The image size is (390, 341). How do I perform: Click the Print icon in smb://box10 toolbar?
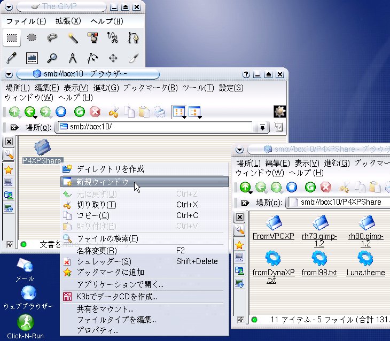click(x=160, y=112)
